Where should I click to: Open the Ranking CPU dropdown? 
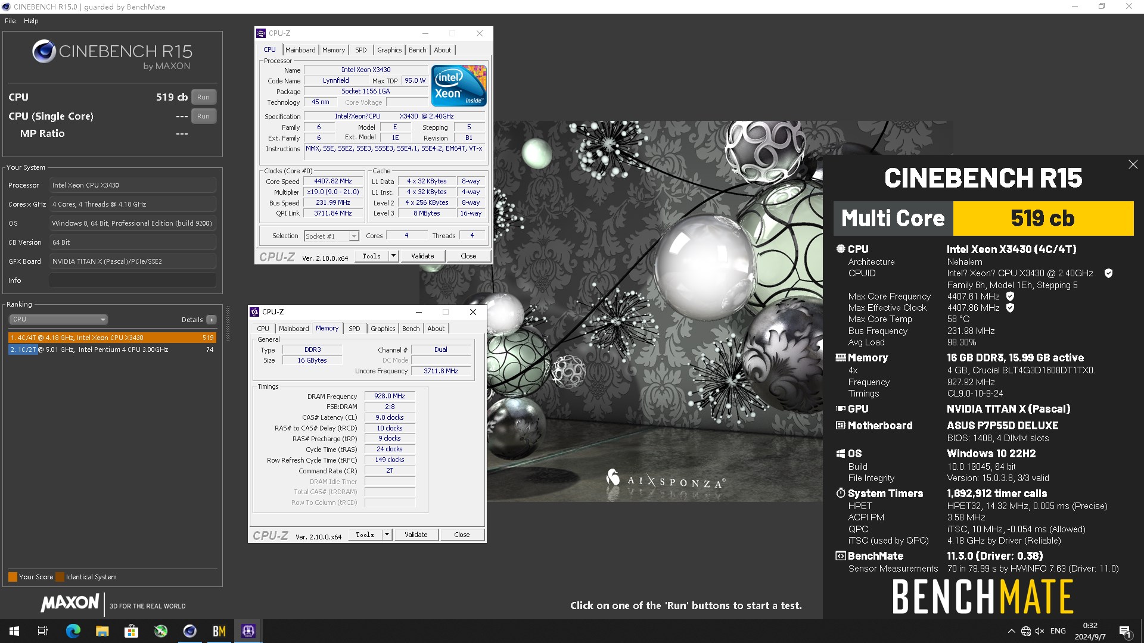click(58, 320)
